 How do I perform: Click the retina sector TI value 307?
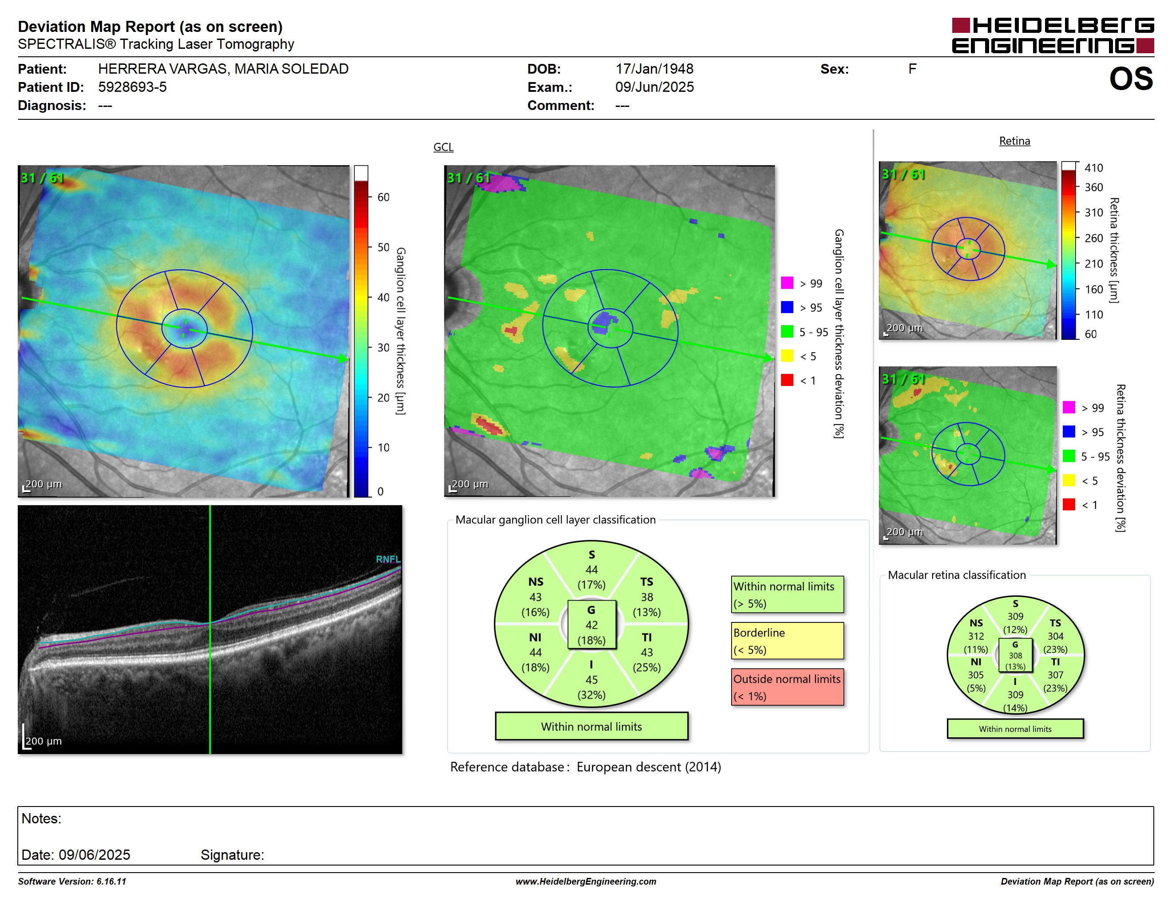click(x=1055, y=675)
